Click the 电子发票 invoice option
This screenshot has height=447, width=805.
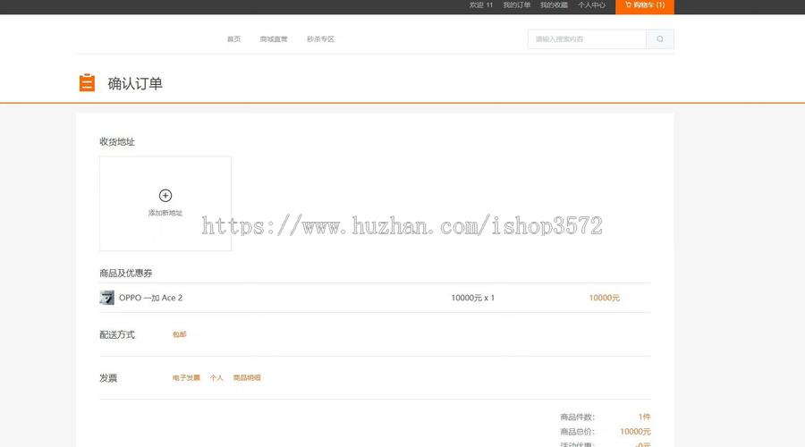[186, 378]
